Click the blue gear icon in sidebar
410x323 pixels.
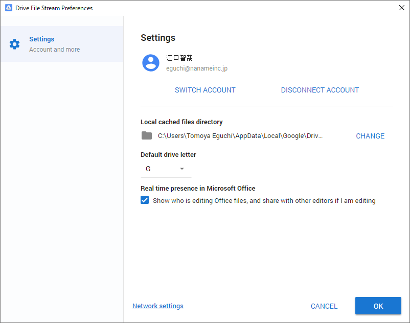tap(14, 44)
